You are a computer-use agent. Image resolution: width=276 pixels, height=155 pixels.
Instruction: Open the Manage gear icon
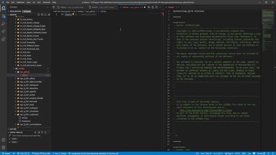pyautogui.click(x=3, y=147)
